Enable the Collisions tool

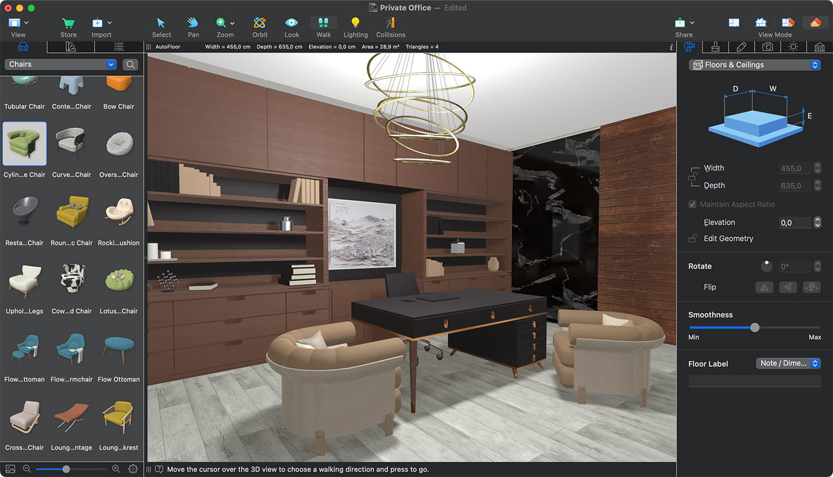391,26
